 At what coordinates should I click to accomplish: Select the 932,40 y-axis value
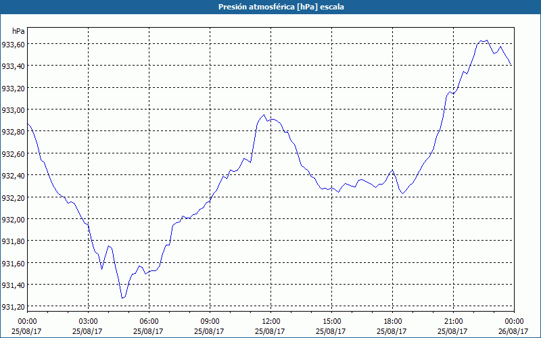[13, 176]
